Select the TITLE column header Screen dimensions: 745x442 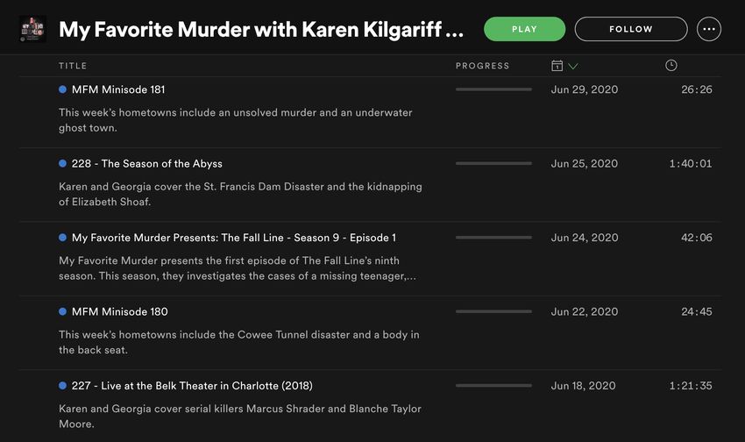73,66
